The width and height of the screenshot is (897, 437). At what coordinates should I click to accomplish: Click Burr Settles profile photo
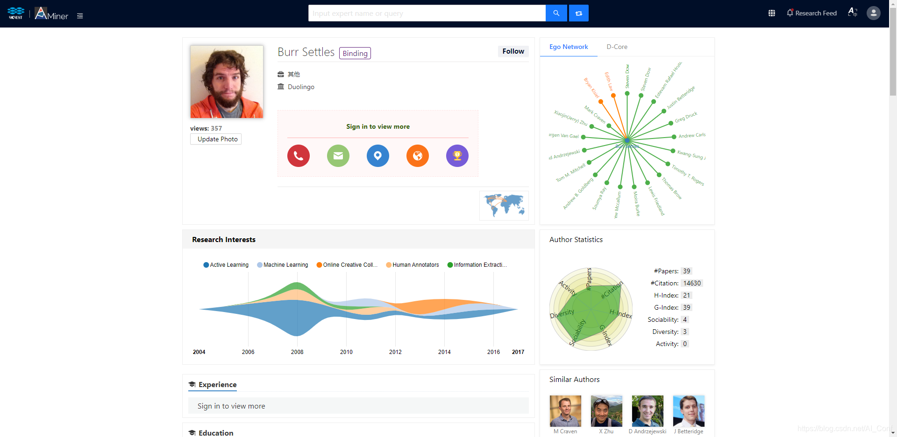pyautogui.click(x=227, y=82)
